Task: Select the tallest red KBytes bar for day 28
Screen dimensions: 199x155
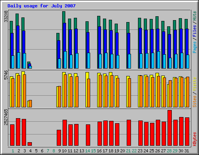Action: pos(170,128)
